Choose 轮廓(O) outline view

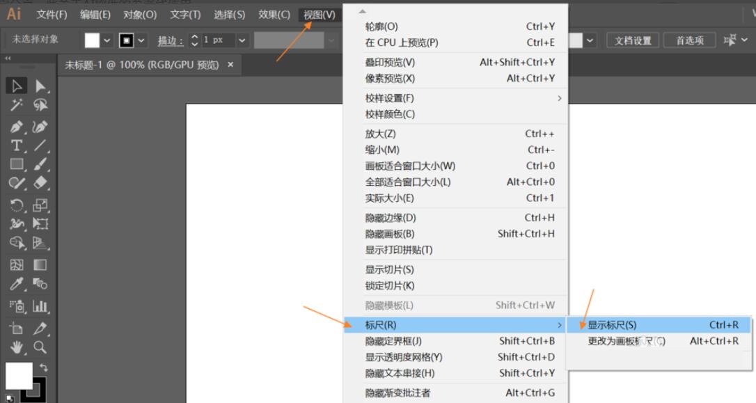[456, 26]
